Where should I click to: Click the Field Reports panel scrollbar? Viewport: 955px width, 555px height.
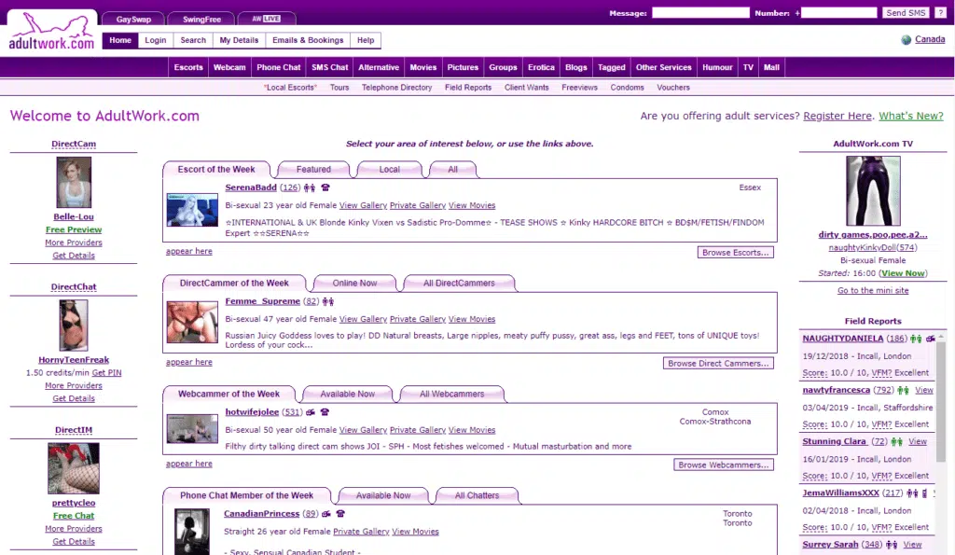[941, 402]
